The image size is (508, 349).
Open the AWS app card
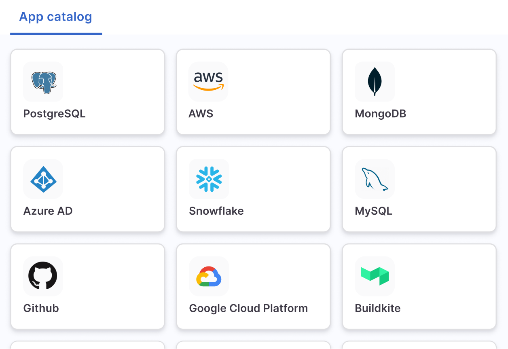(254, 92)
